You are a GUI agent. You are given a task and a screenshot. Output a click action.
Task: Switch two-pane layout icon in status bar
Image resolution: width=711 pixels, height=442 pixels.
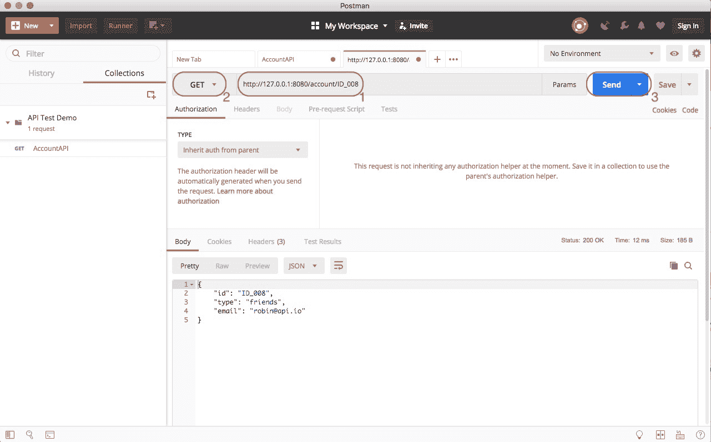click(x=660, y=435)
